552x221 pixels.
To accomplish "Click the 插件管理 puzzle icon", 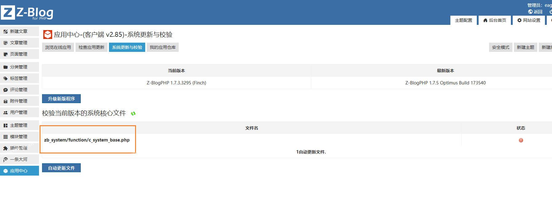I will (6, 148).
